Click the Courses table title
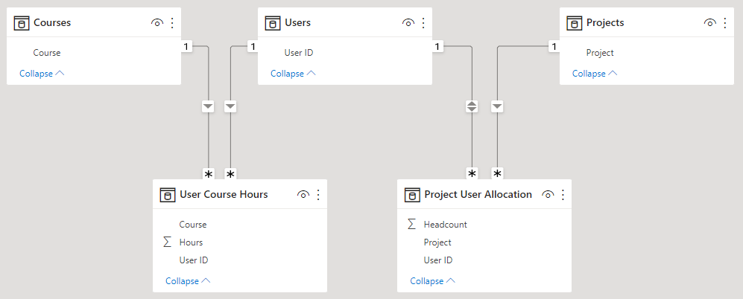Viewport: 743px width, 299px height. pyautogui.click(x=52, y=23)
